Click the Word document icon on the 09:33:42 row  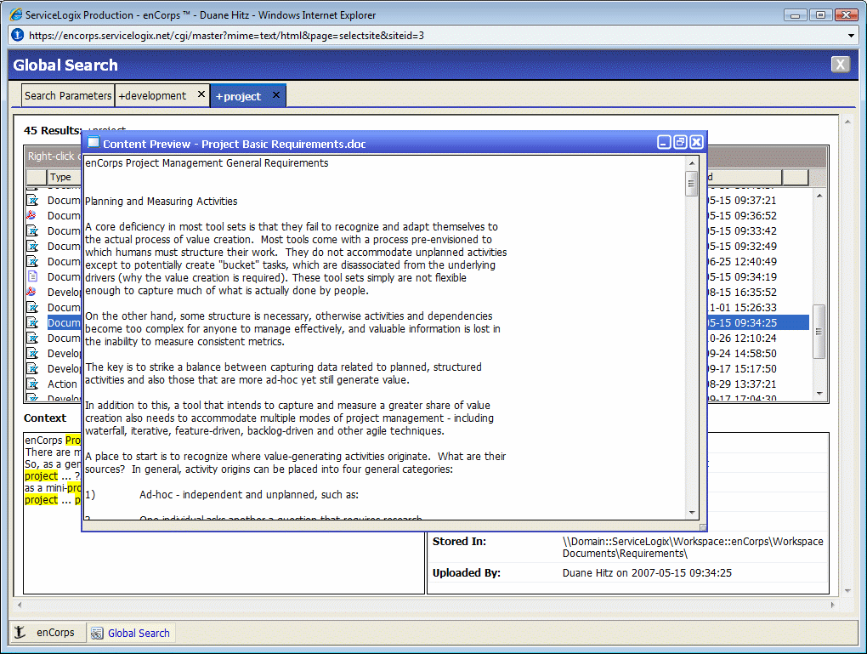coord(33,230)
